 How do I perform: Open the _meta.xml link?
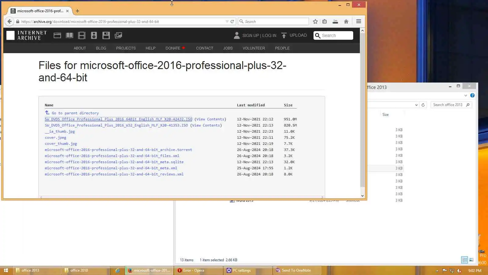tap(111, 168)
